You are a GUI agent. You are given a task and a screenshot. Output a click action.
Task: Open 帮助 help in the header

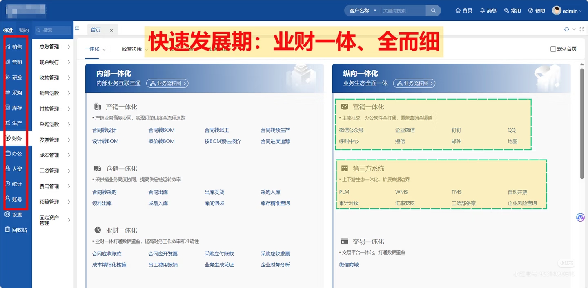(537, 11)
